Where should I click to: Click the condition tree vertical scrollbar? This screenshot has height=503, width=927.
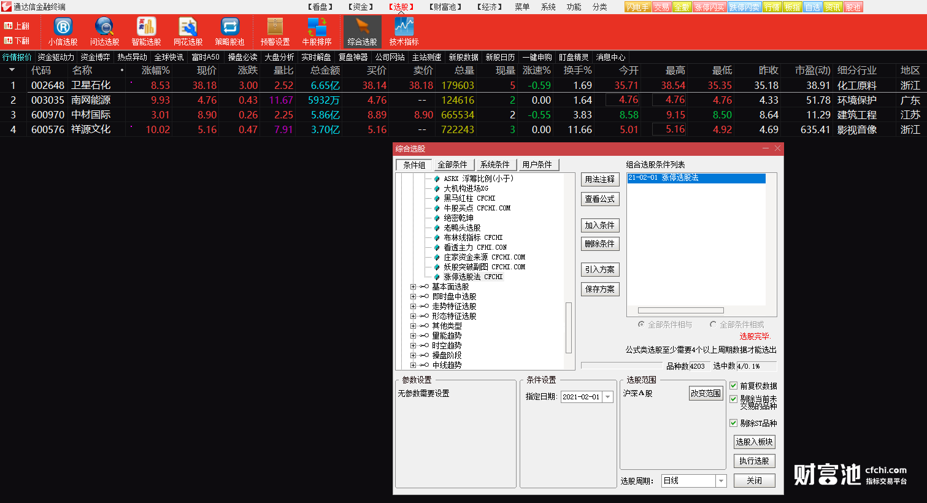[x=569, y=327]
